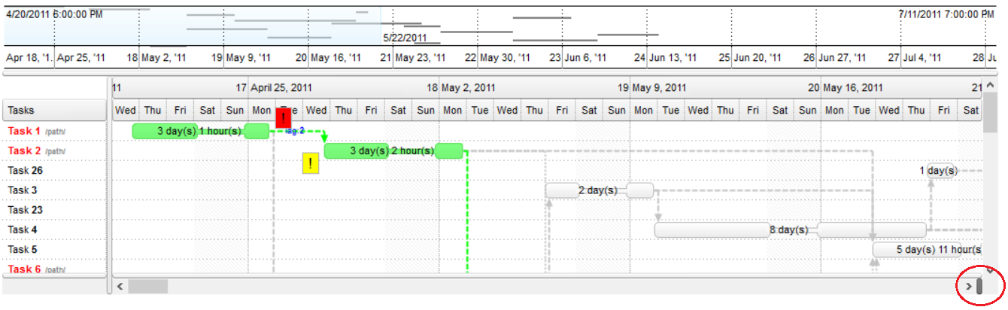Click the red exclamation marker icon

284,118
